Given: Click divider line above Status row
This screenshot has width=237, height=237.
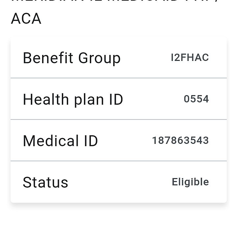Looking at the screenshot, I should (118, 161).
